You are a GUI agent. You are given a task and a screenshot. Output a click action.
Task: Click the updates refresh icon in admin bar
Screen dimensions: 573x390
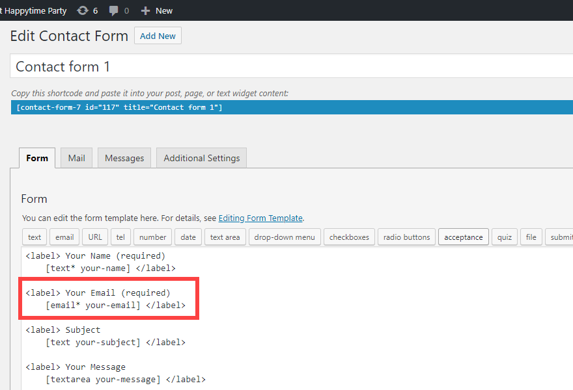pyautogui.click(x=83, y=10)
